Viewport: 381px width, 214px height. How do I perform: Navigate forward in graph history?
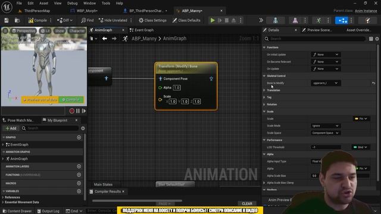click(x=114, y=39)
